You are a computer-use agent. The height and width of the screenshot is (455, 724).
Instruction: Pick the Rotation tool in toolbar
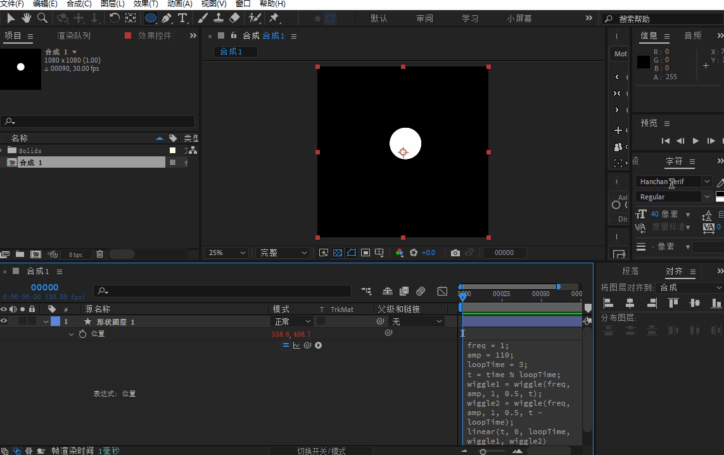pyautogui.click(x=113, y=18)
